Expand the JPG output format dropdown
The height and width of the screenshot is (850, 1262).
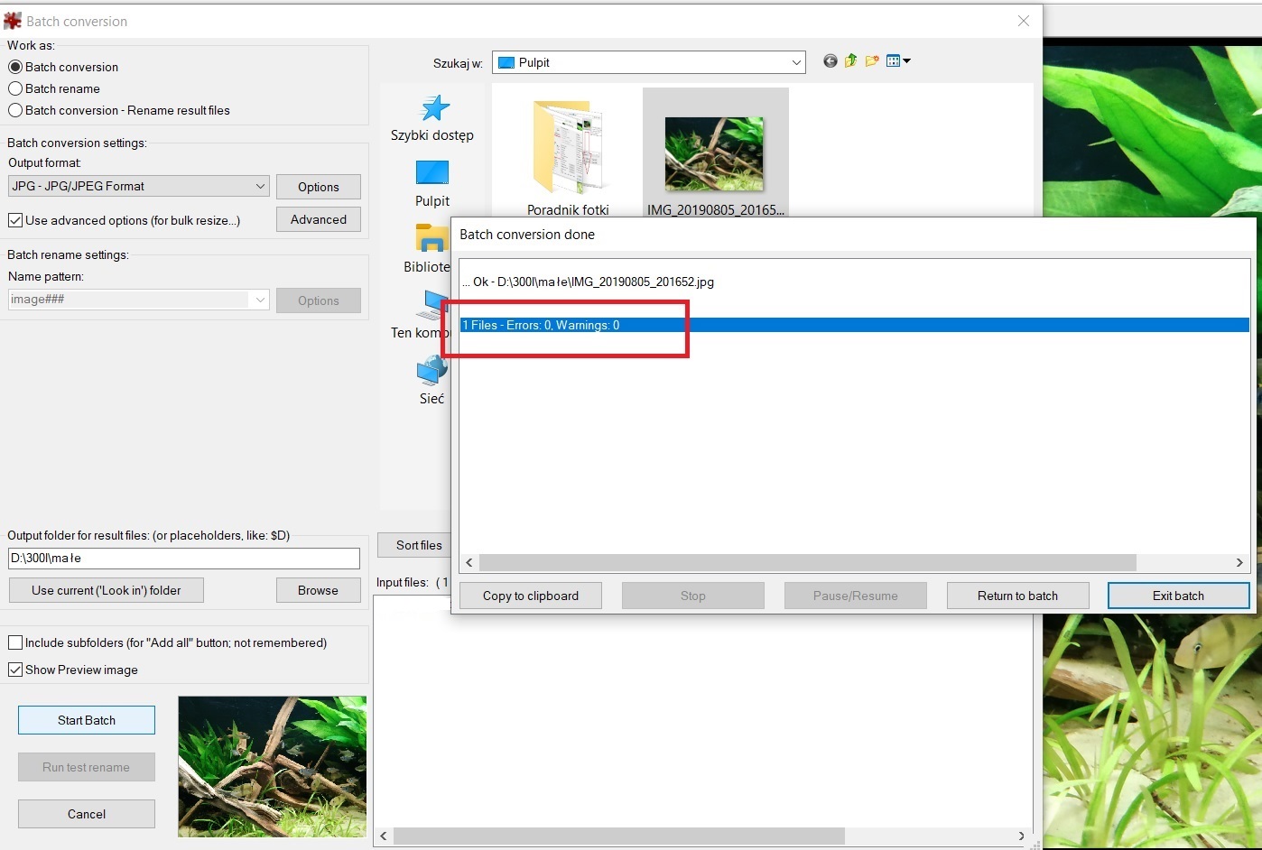260,186
